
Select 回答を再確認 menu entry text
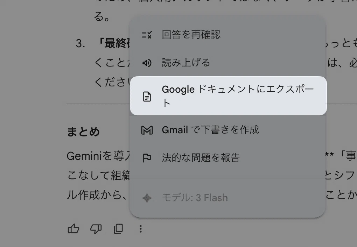[191, 35]
